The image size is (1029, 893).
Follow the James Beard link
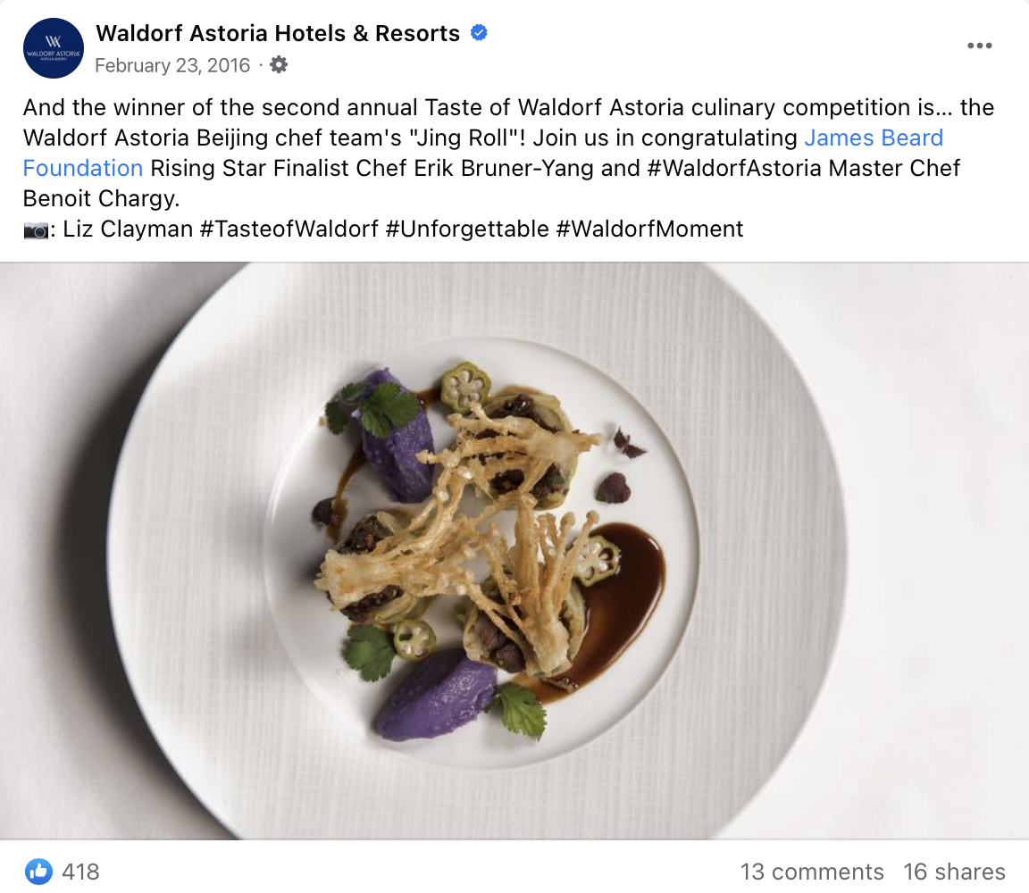click(874, 138)
